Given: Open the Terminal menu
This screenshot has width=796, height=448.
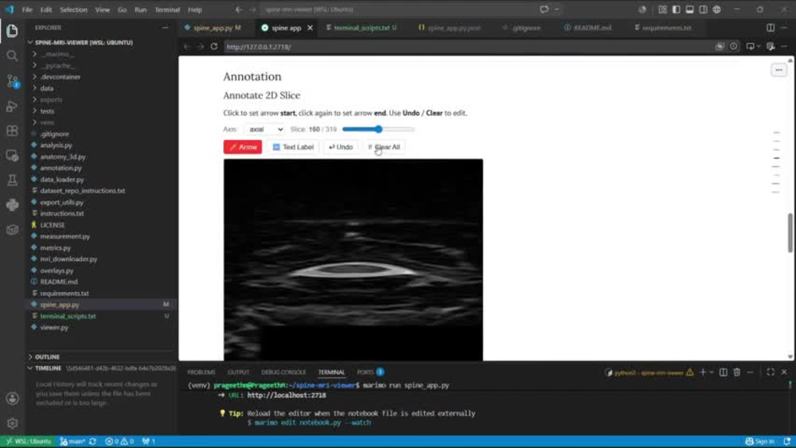Looking at the screenshot, I should (x=167, y=9).
